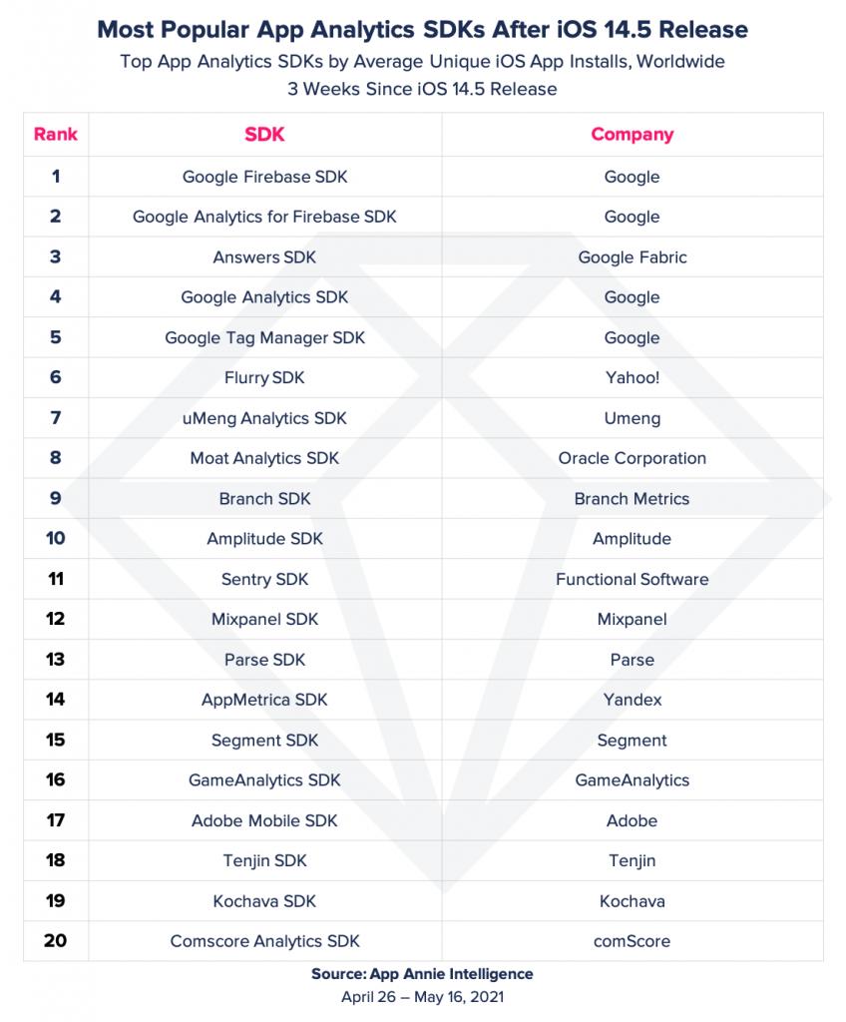Click the Yandex company cell
The image size is (846, 1022).
pyautogui.click(x=633, y=700)
